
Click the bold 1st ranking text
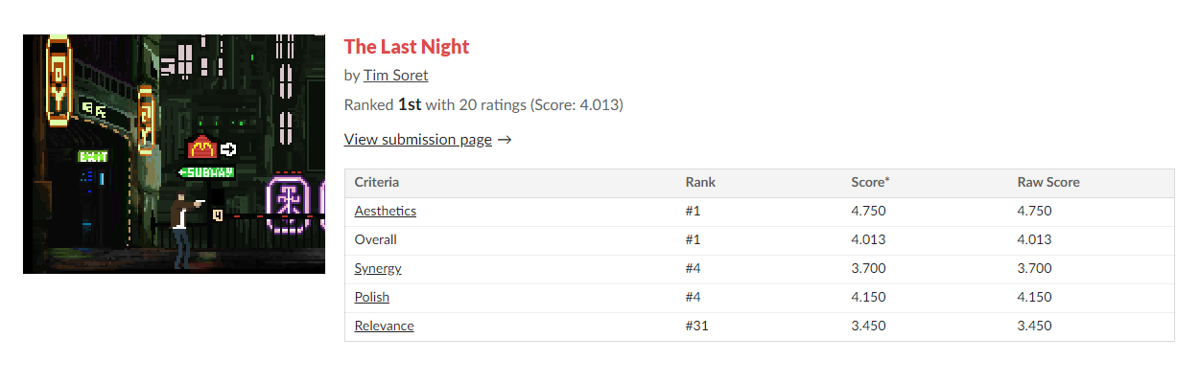[x=410, y=104]
